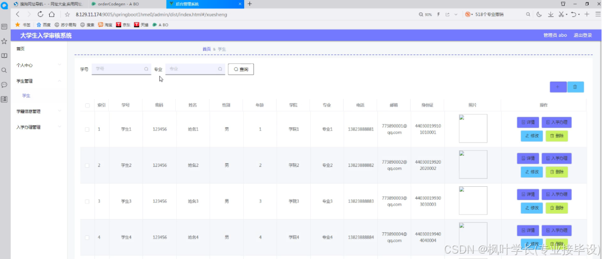602x259 pixels.
Task: Open the browser hamburger menu
Action: (598, 14)
